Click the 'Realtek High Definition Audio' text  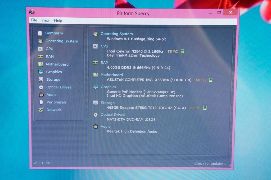pos(132,131)
